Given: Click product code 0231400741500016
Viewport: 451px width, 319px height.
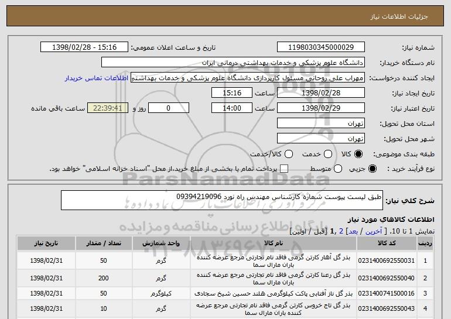Looking at the screenshot, I should tap(387, 293).
